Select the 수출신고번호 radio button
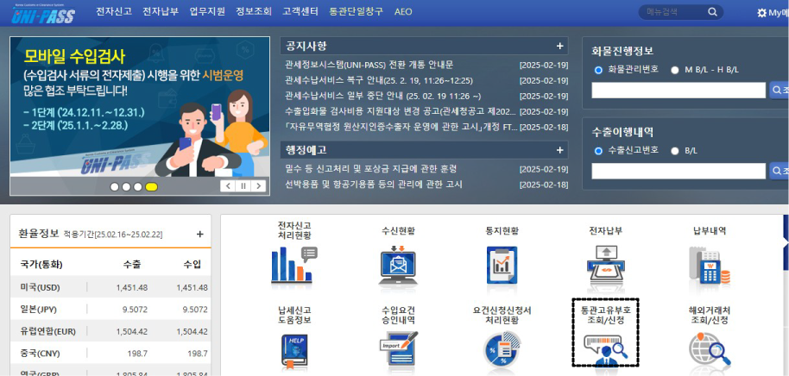The height and width of the screenshot is (376, 789). (x=598, y=151)
